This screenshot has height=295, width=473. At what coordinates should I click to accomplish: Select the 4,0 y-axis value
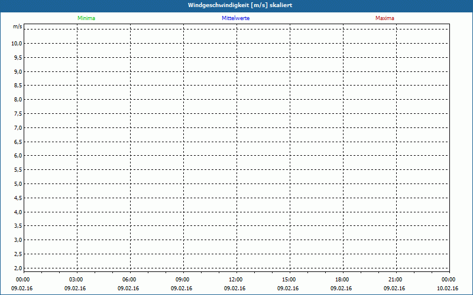coord(18,212)
